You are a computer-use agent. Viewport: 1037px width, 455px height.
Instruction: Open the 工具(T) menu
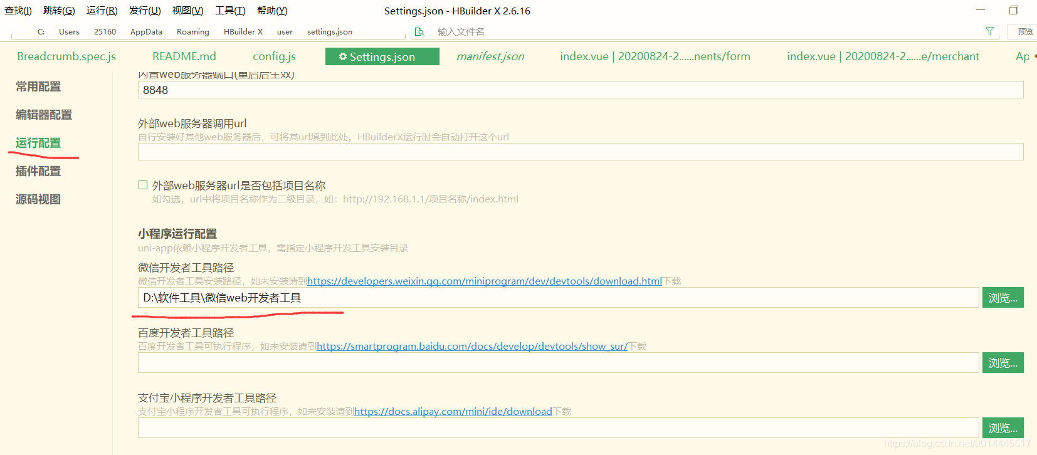230,11
